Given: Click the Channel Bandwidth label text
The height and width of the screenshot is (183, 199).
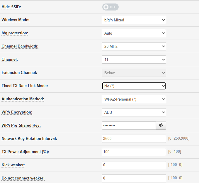Looking at the screenshot, I should tap(20, 46).
